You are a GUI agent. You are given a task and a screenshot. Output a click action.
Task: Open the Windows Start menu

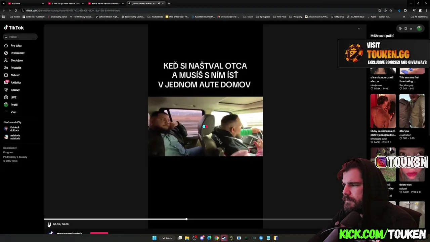[155, 238]
